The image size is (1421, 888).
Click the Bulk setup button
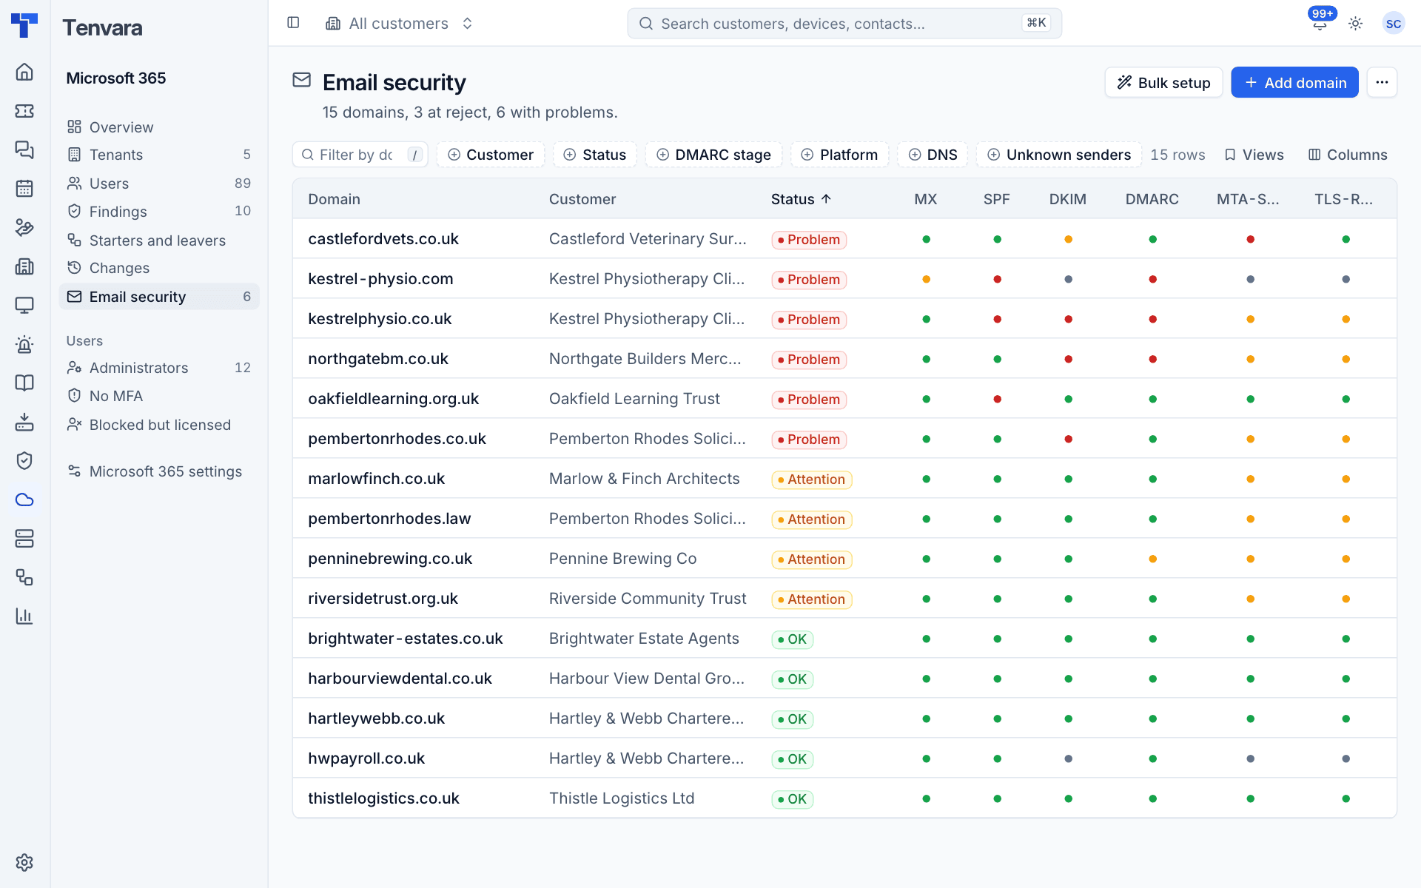click(x=1163, y=83)
